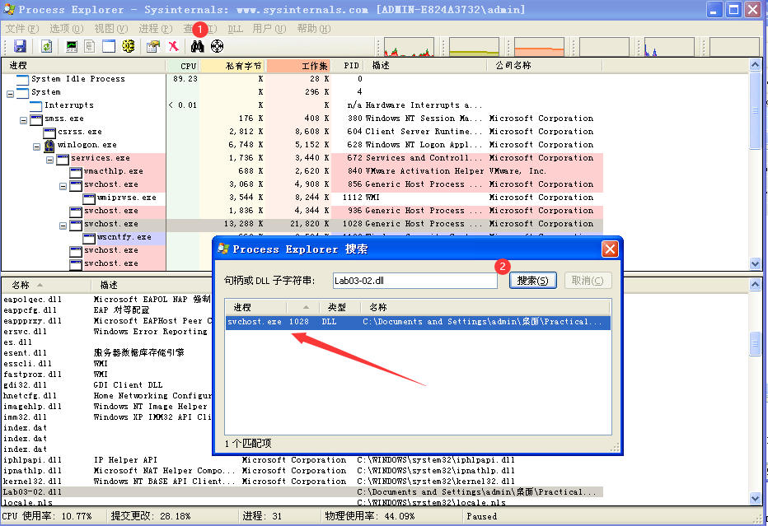The width and height of the screenshot is (768, 526).
Task: Click the DLL/handle view gear icon
Action: [x=129, y=46]
